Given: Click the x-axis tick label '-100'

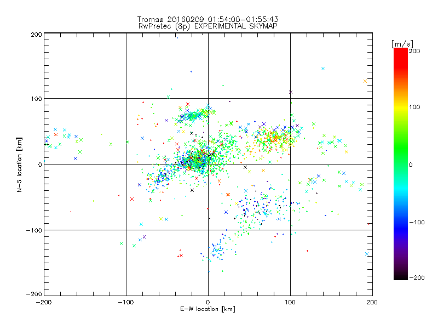Looking at the screenshot, I should pos(126,303).
